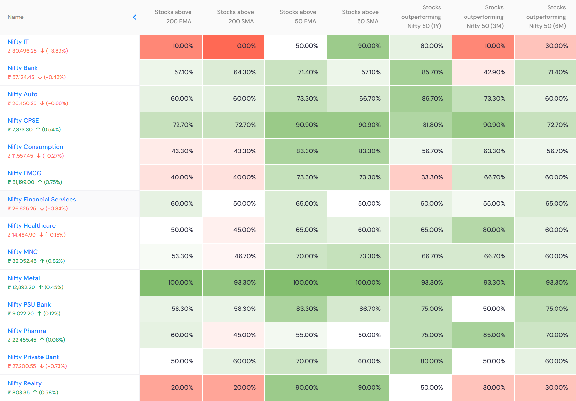Select Nifty CPSE 50 EMA cell 90.90%
The height and width of the screenshot is (401, 576).
296,125
